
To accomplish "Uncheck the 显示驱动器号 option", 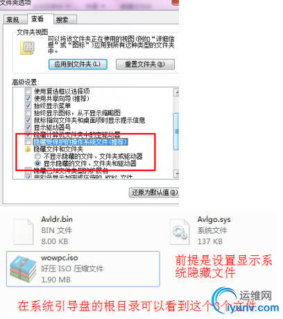I will 28,127.
